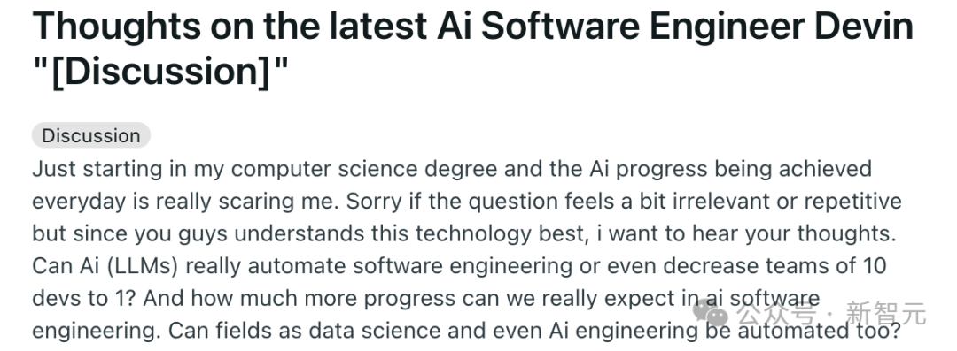957x351 pixels.
Task: Click the WeChat logo in the watermark
Action: 711,314
